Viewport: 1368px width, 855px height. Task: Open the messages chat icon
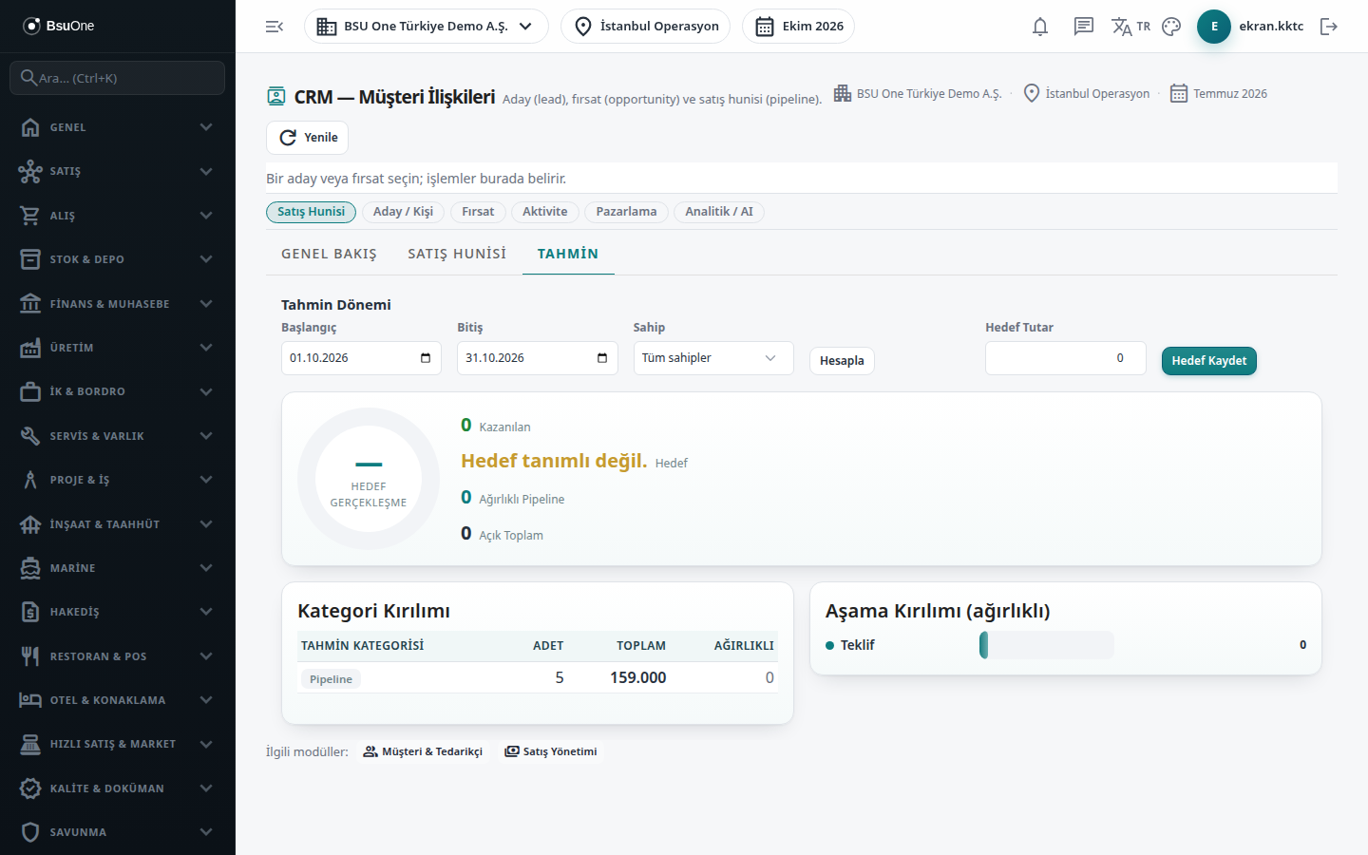(x=1084, y=27)
